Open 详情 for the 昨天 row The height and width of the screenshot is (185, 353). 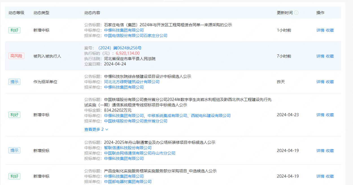320,82
